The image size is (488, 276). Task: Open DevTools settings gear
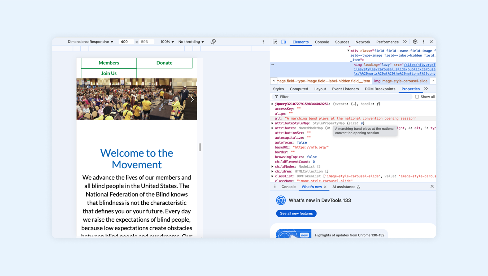coord(415,42)
